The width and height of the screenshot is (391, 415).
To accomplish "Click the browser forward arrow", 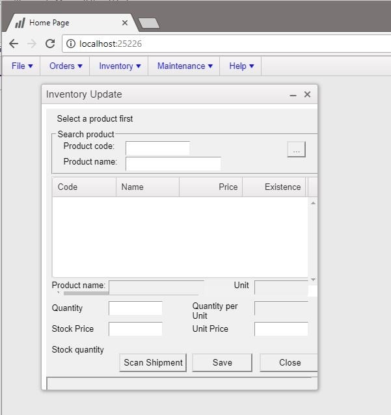I will (32, 44).
